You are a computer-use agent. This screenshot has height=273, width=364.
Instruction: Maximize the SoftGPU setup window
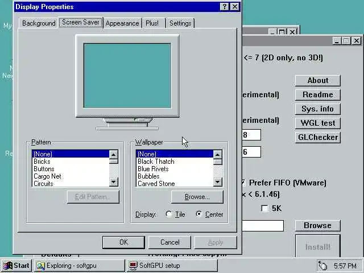(x=346, y=41)
